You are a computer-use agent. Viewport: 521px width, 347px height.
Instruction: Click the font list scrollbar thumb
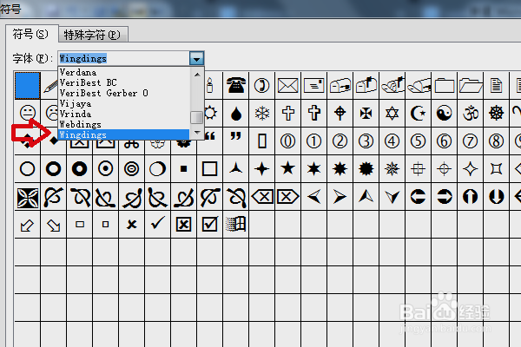[x=197, y=117]
